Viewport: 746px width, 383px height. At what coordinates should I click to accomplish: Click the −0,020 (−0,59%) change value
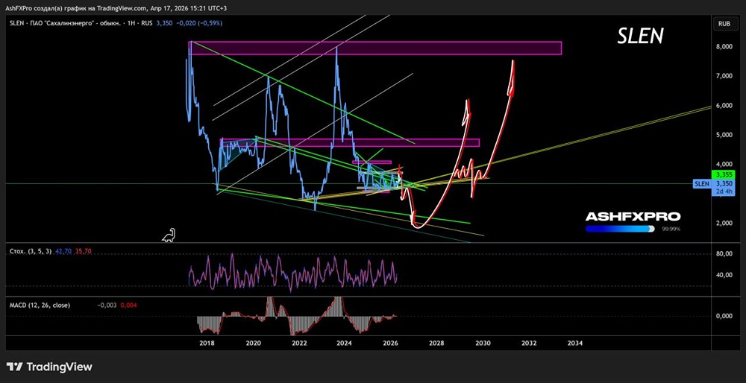[199, 23]
